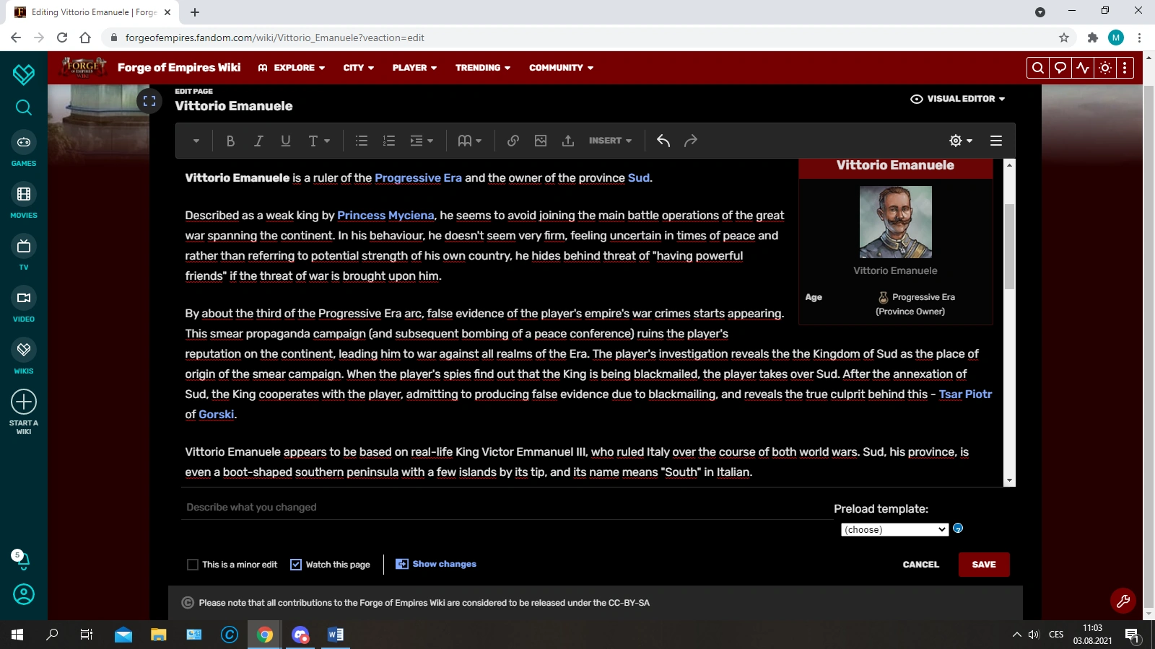
Task: Click the preload template help icon
Action: tap(958, 529)
